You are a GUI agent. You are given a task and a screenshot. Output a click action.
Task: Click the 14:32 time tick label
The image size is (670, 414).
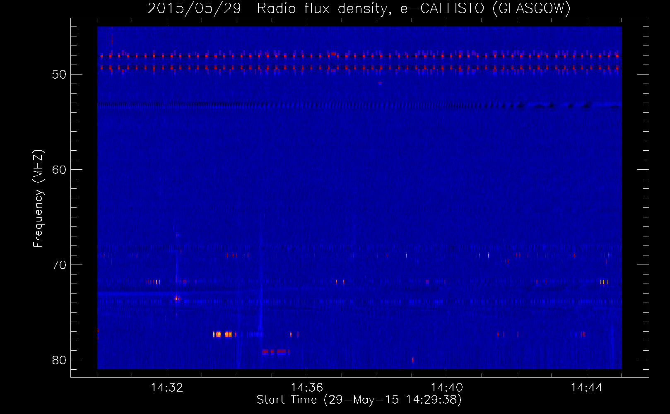(167, 388)
